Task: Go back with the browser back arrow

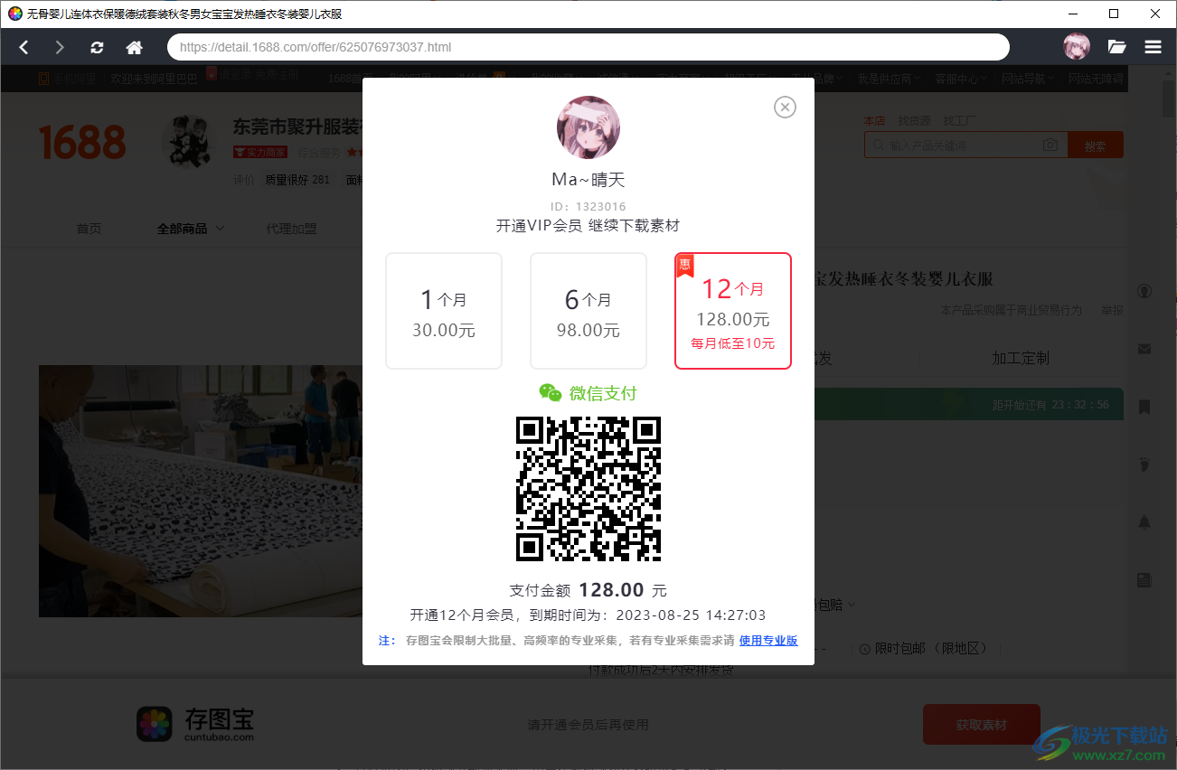Action: (x=24, y=47)
